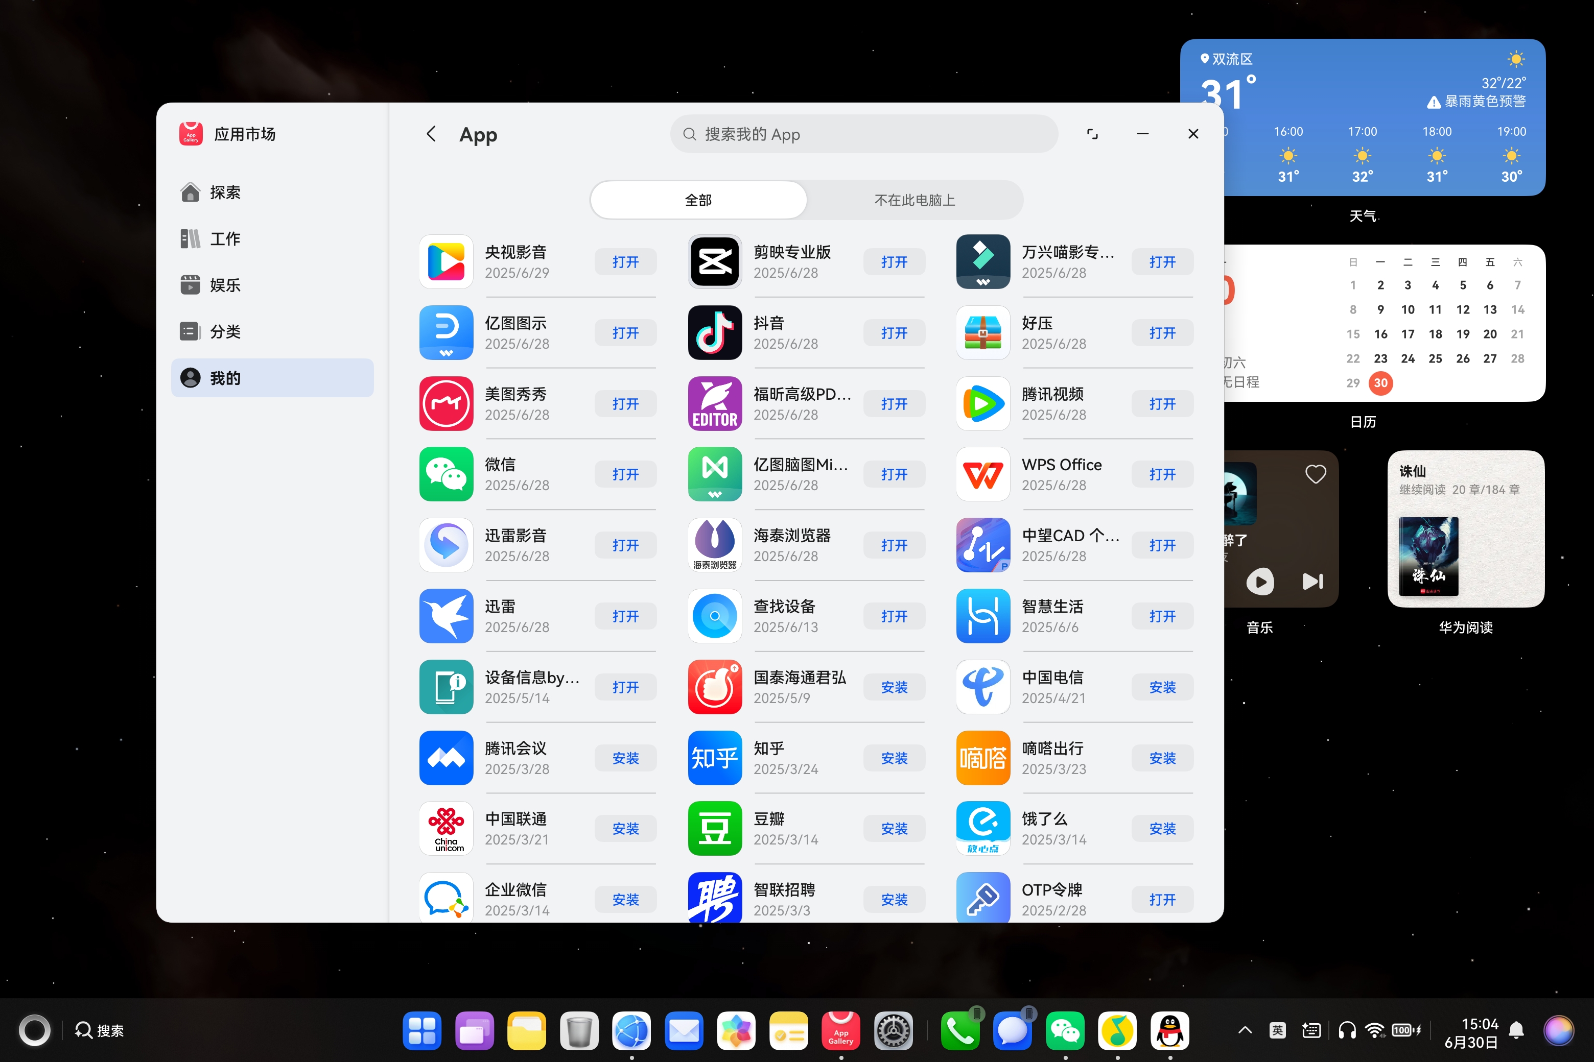Play the track in the music widget

coord(1260,581)
